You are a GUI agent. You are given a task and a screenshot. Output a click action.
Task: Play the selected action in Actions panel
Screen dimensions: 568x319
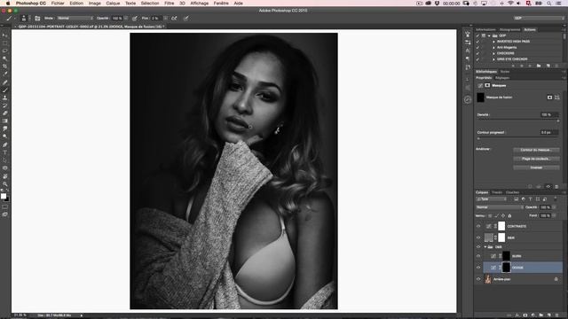click(x=530, y=66)
